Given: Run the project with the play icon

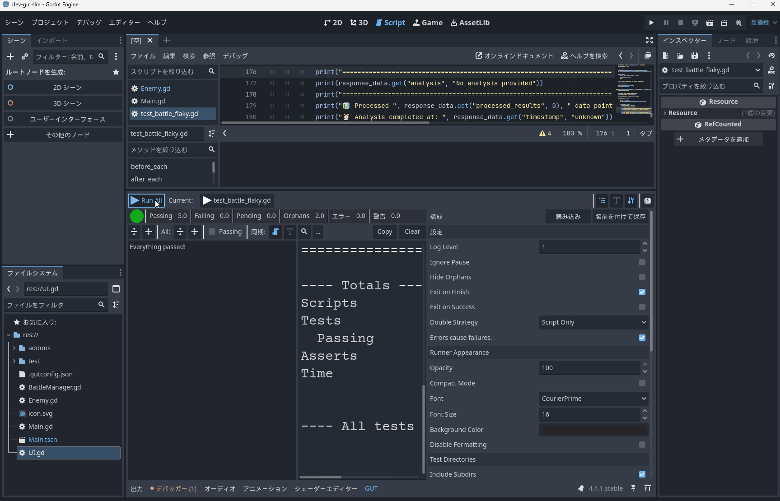Looking at the screenshot, I should coord(651,23).
